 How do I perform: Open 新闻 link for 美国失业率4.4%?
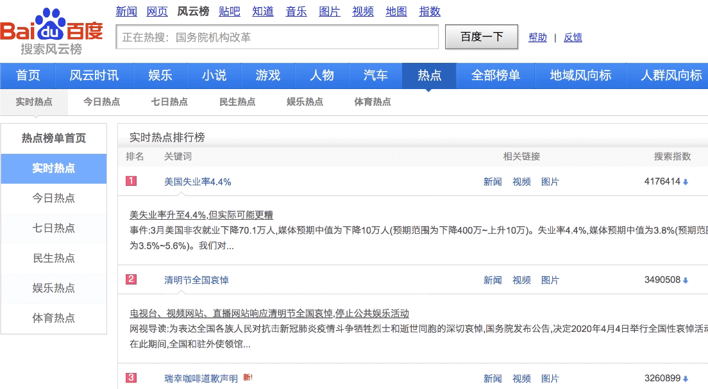click(x=493, y=182)
